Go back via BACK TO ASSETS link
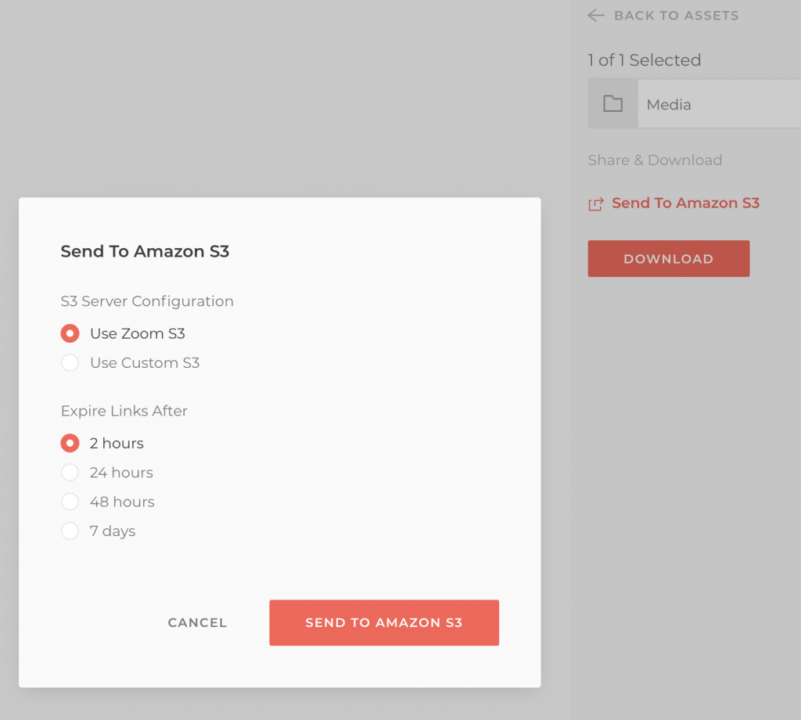This screenshot has height=720, width=801. tap(676, 16)
